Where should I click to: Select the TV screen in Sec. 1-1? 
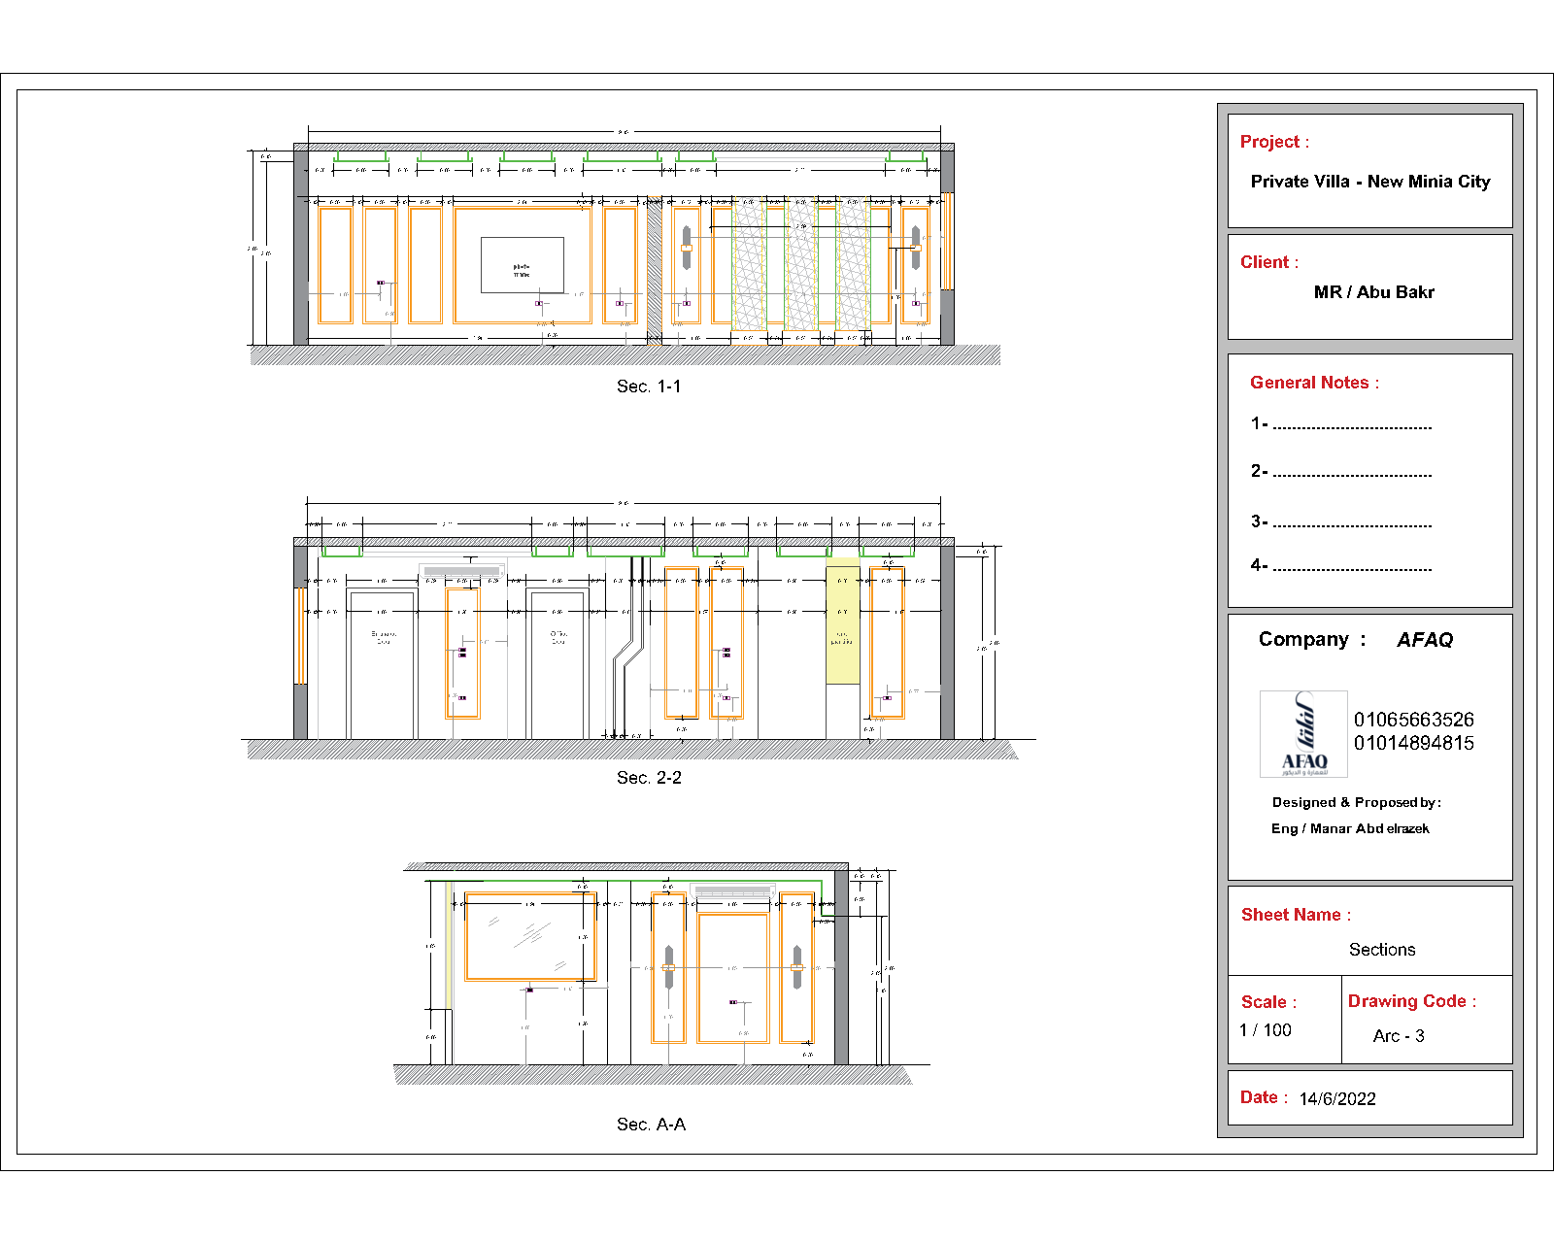522,265
